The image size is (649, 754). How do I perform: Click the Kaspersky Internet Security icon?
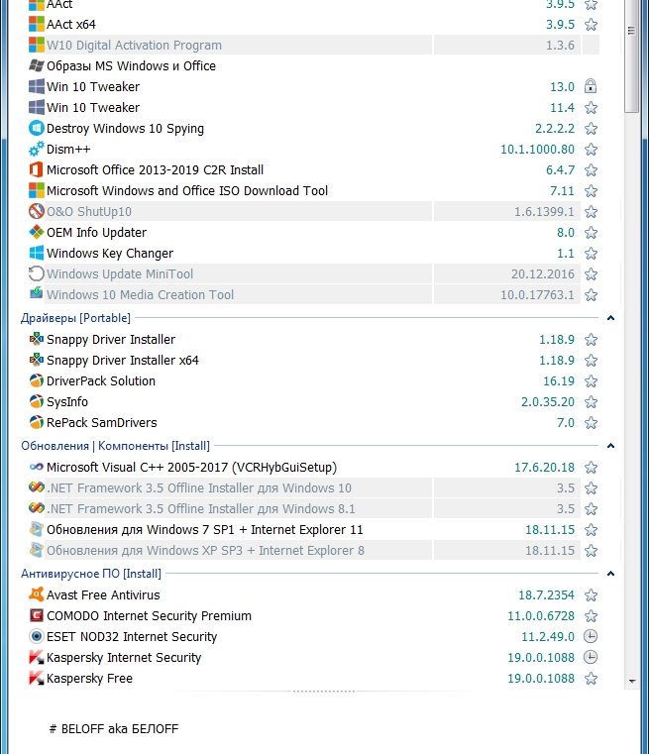[36, 657]
